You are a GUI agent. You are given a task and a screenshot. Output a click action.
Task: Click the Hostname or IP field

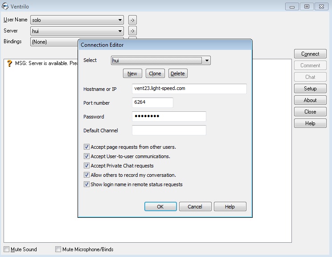[x=189, y=89]
